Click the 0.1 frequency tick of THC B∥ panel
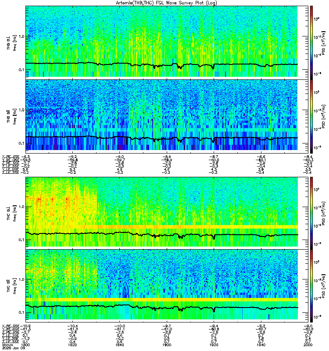The image size is (329, 351). (21, 312)
